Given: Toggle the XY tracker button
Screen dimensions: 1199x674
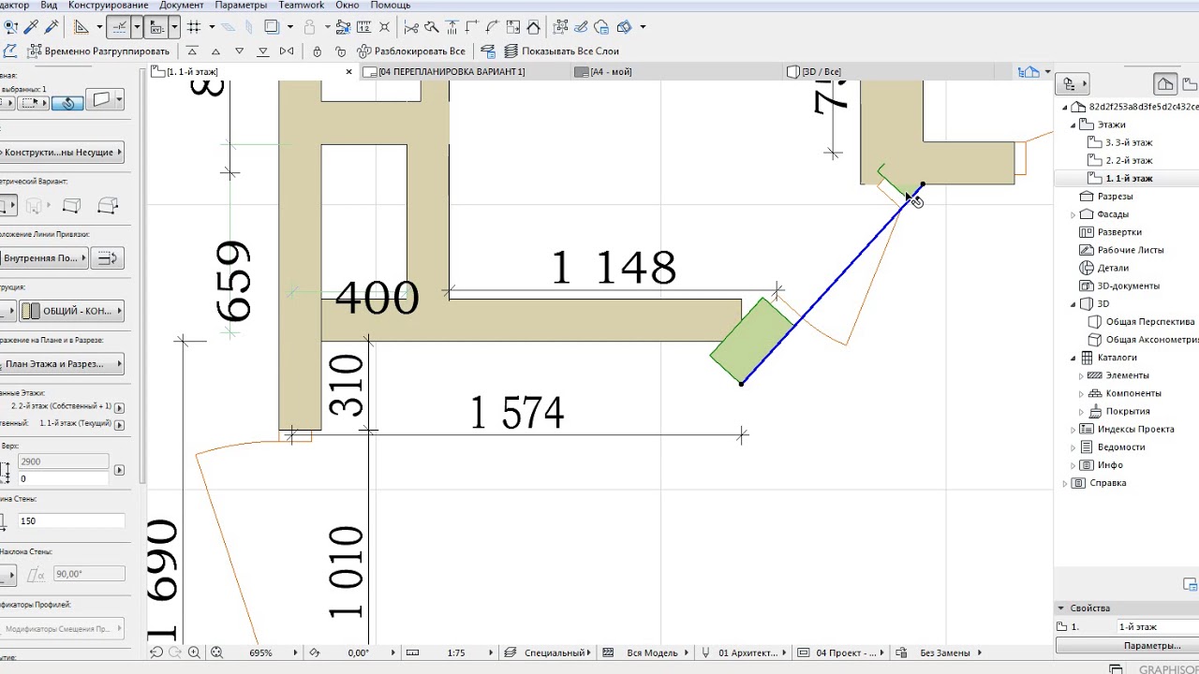Looking at the screenshot, I should [x=157, y=27].
